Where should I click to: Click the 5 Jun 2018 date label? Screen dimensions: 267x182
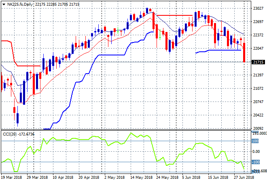coord(191,178)
